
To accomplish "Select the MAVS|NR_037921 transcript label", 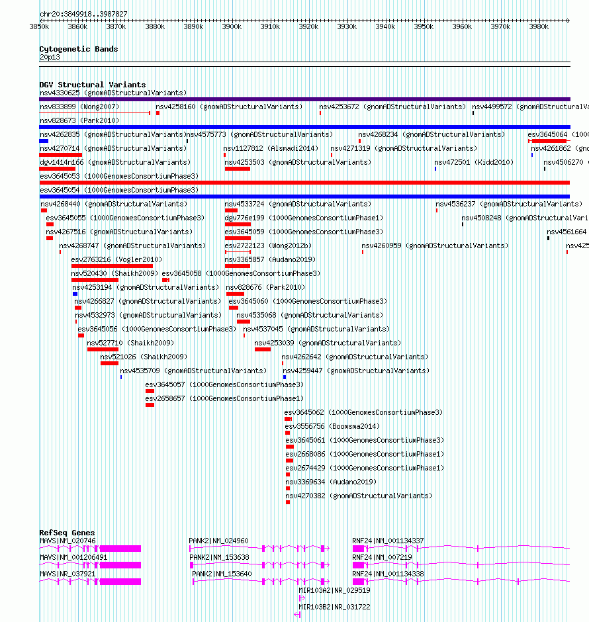I will coord(68,574).
